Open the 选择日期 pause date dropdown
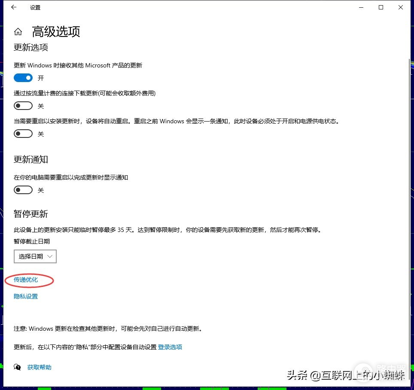 point(35,256)
